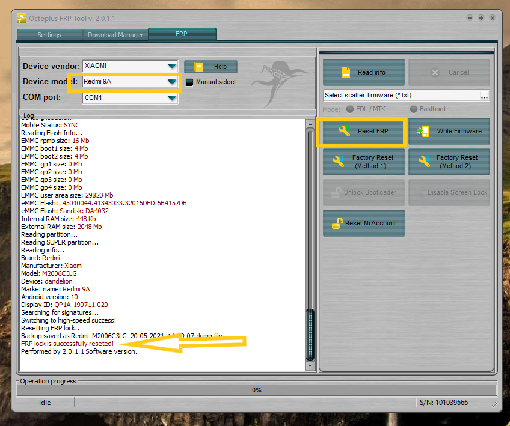Screen dimensions: 510x426
Task: Click the resize grip at window corner
Action: click(494, 404)
